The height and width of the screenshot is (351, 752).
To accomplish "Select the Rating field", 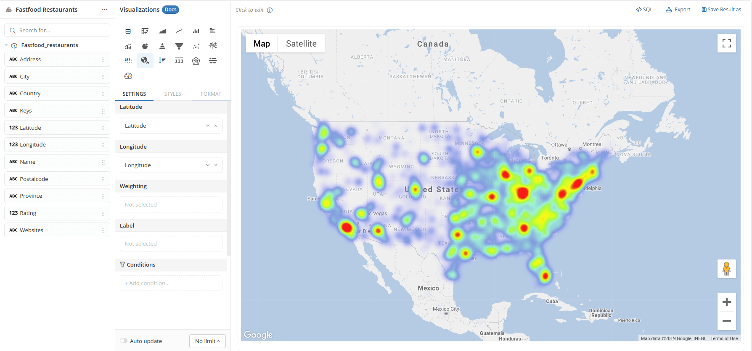I will click(x=57, y=213).
